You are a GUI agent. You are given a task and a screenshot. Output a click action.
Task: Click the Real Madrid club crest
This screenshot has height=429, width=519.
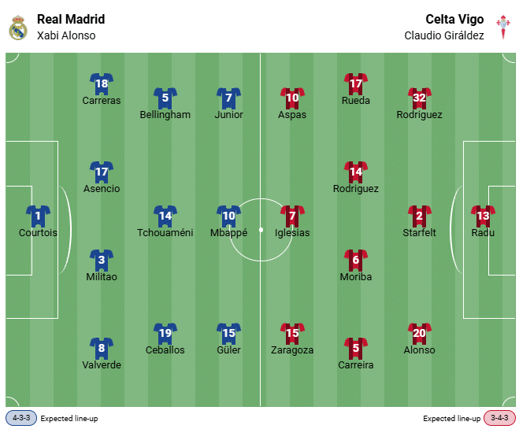tap(17, 28)
